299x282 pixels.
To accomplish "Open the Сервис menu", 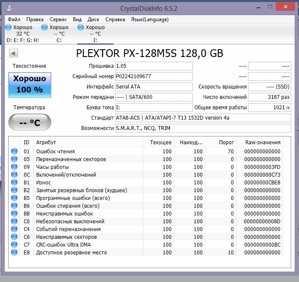I will 58,19.
